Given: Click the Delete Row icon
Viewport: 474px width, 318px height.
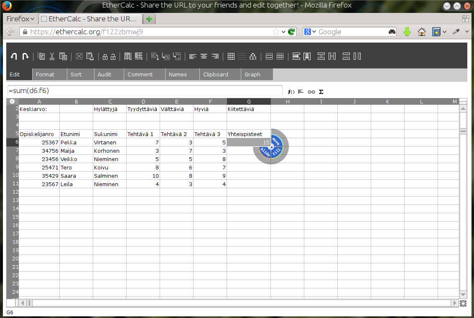Looking at the screenshot, I should coord(321,56).
